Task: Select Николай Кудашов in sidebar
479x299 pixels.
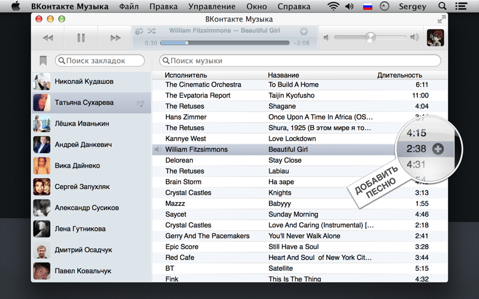Action: [x=92, y=81]
